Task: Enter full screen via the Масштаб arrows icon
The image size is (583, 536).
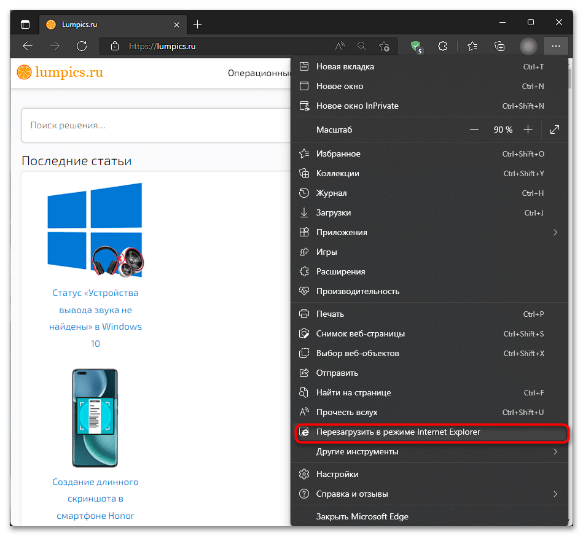Action: point(555,130)
